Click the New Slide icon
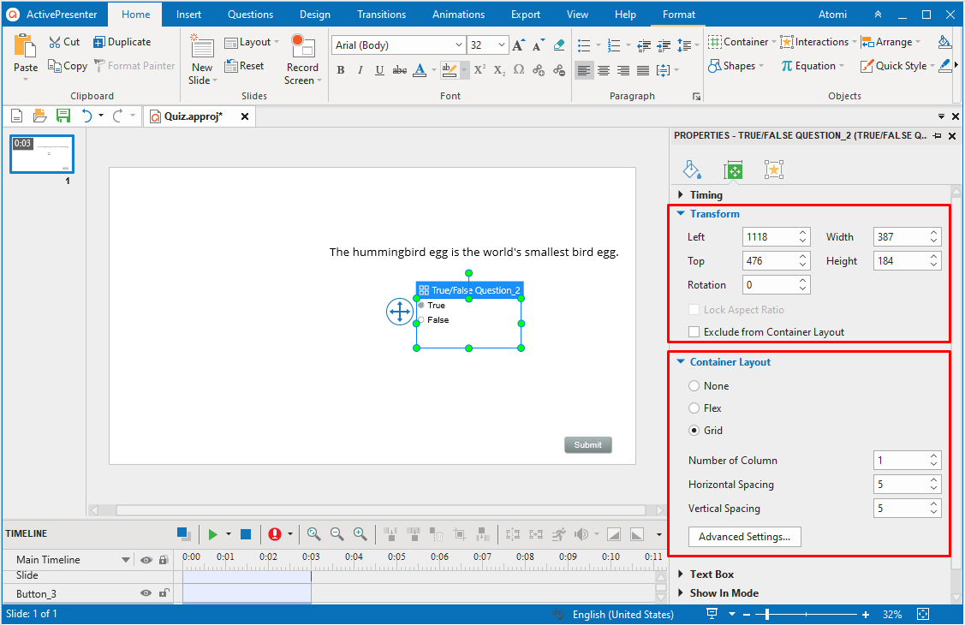The height and width of the screenshot is (625, 965). click(202, 47)
